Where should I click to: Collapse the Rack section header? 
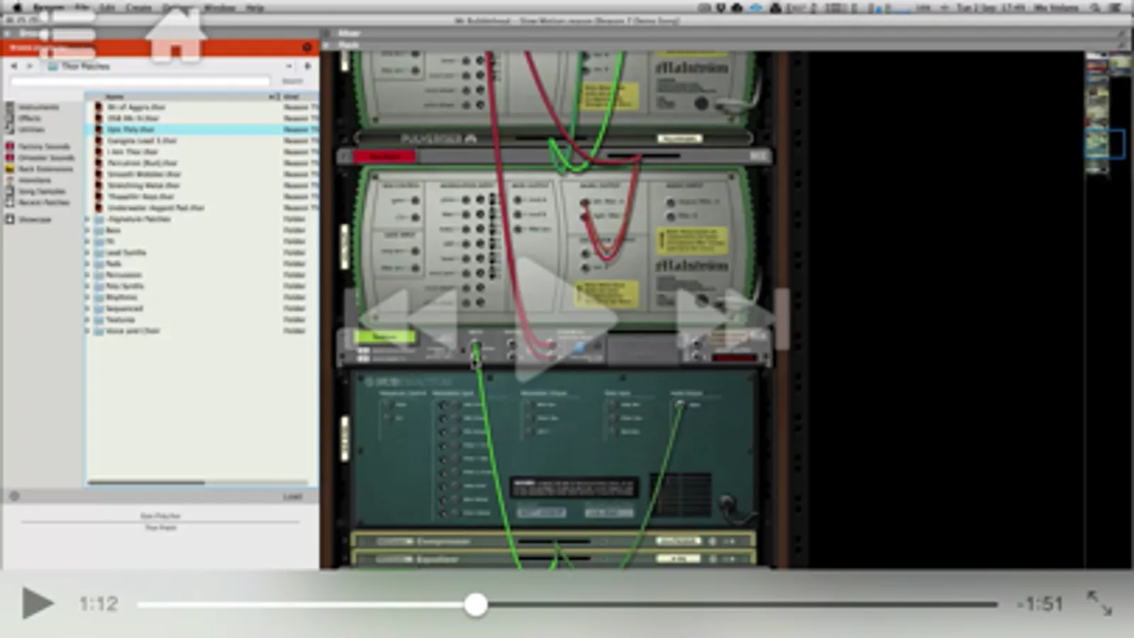coord(327,45)
